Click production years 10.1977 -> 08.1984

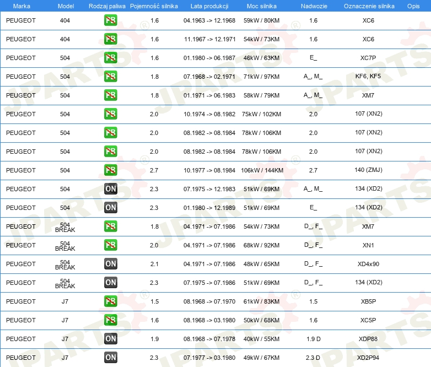[x=209, y=170]
